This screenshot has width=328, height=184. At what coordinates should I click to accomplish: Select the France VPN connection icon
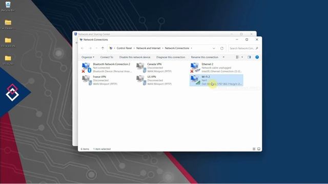[x=87, y=80]
